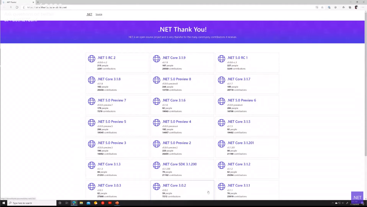
Task: Click globe icon of .NET 5 RC 2 card
Action: pyautogui.click(x=92, y=59)
